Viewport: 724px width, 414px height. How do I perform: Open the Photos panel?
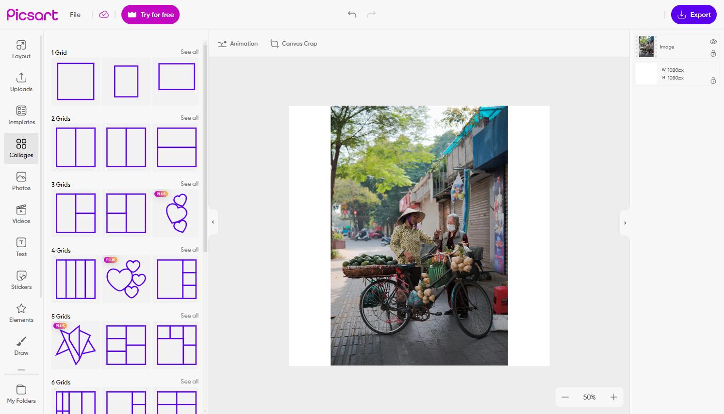[21, 181]
